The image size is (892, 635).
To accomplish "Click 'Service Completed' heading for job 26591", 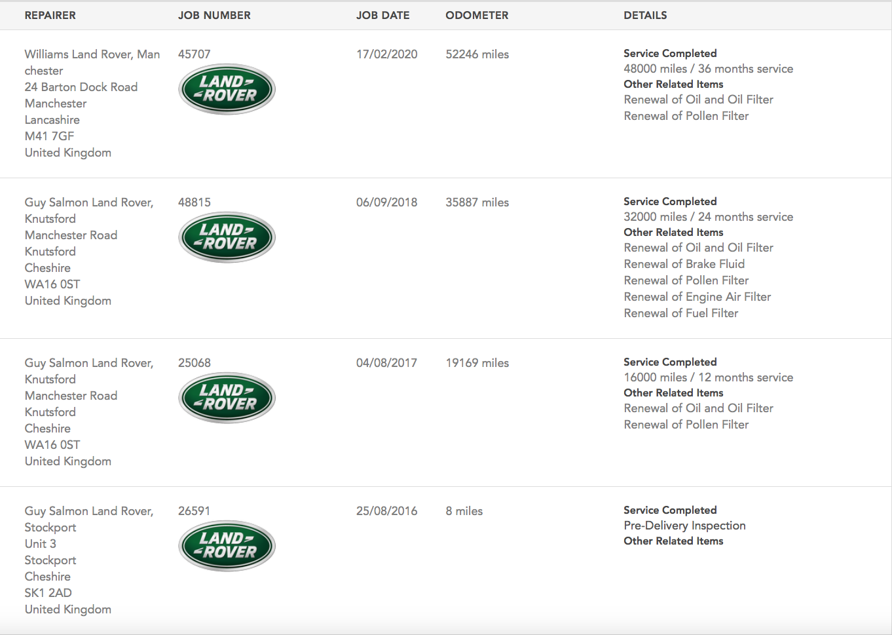I will coord(670,510).
